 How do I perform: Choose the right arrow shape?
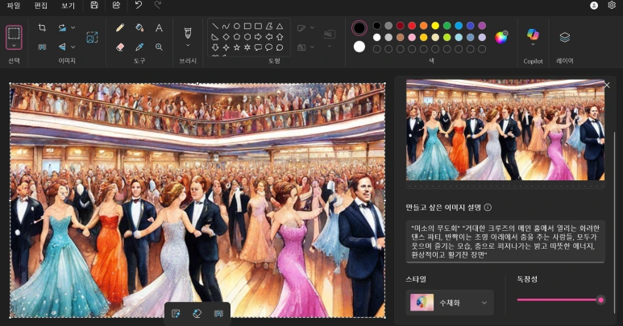coord(258,37)
